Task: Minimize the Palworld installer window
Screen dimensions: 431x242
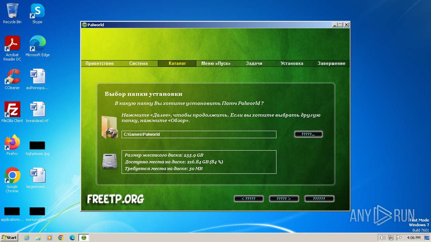Action: coord(335,25)
